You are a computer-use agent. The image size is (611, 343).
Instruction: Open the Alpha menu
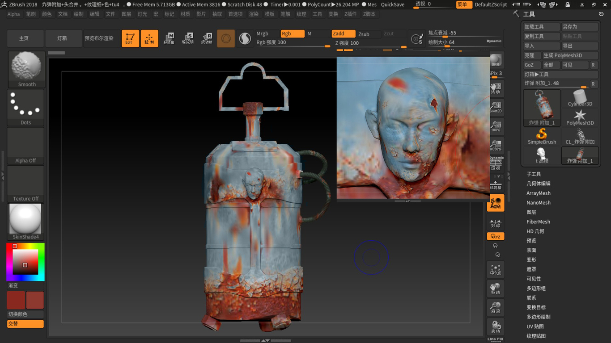pos(13,14)
